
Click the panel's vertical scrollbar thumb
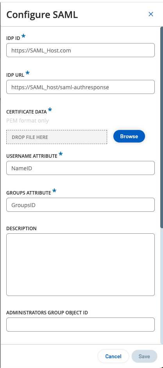(x=161, y=127)
